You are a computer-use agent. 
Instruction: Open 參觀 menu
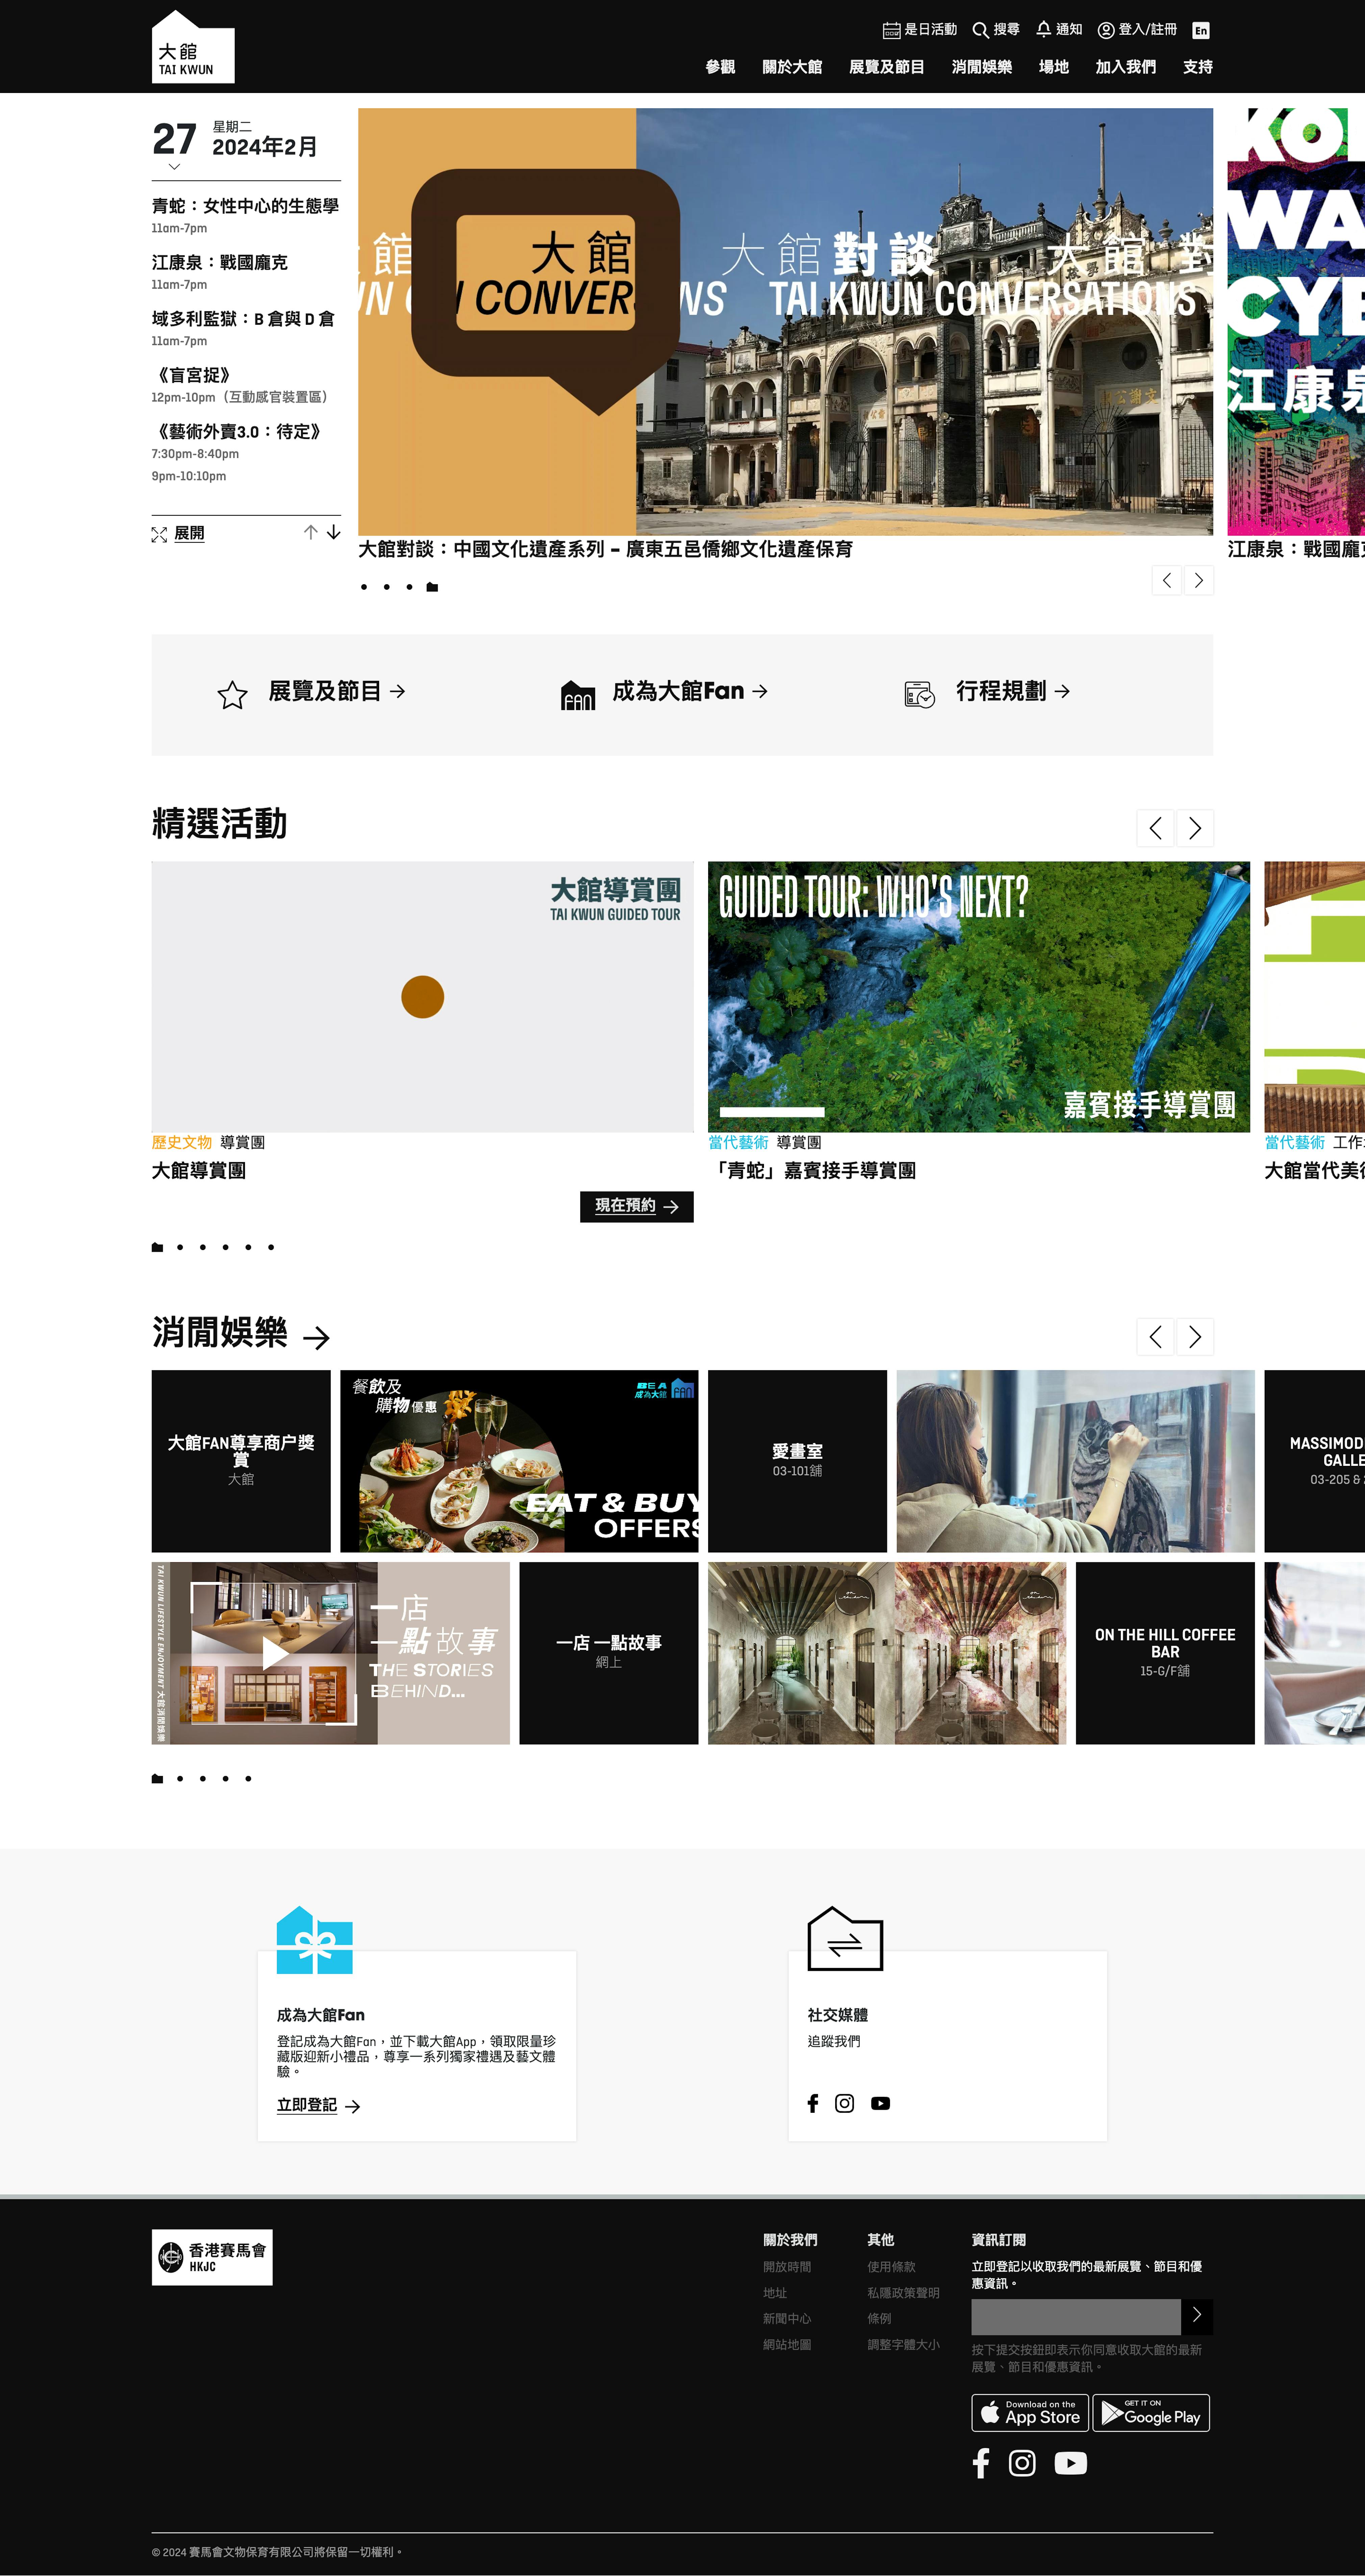[x=720, y=67]
